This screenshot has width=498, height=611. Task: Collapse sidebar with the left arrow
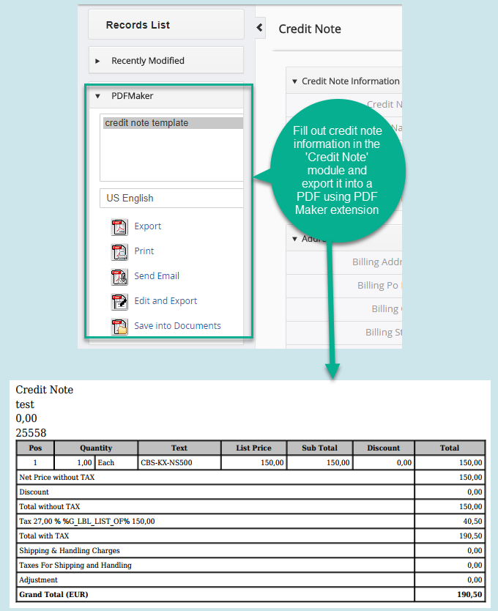(260, 28)
